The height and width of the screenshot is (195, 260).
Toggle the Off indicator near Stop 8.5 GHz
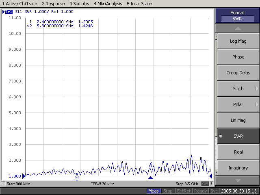point(205,184)
